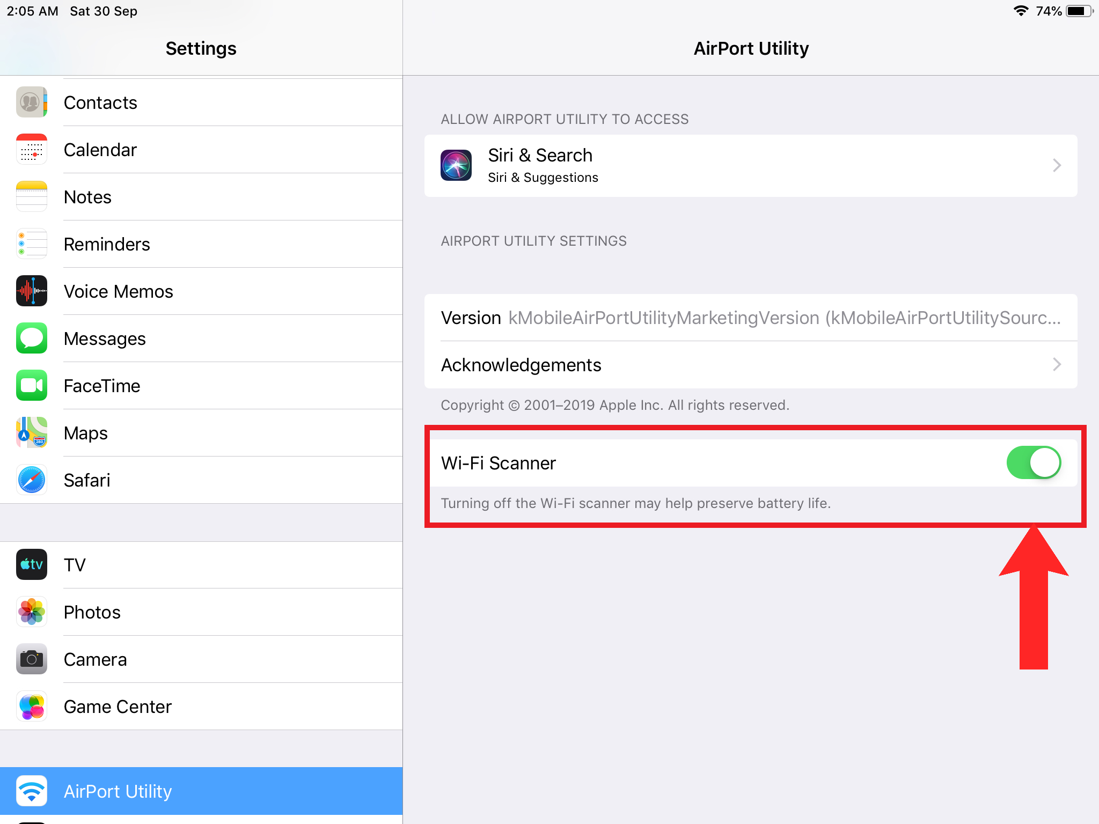Open Camera settings entry
Screen dimensions: 1099x824
tap(95, 659)
